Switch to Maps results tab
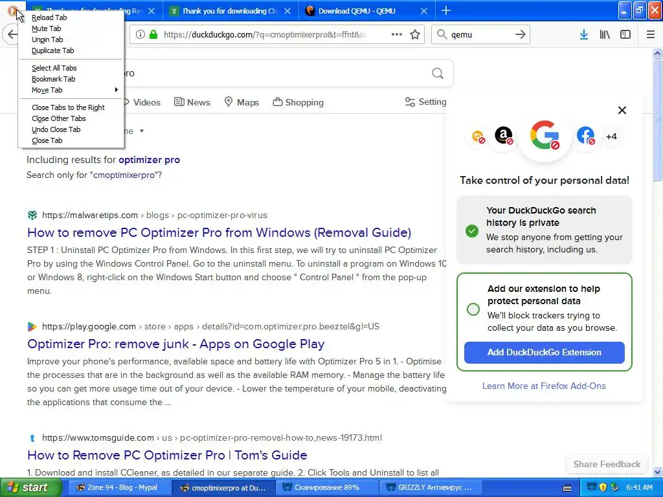The image size is (663, 497). coord(242,102)
